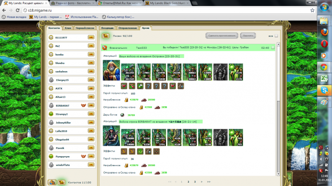
Task: Click the mail icon next to MrZ
Action: [x=91, y=46]
